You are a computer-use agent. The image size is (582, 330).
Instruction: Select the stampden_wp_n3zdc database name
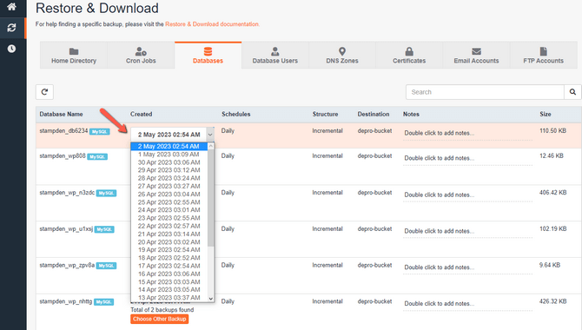click(67, 192)
